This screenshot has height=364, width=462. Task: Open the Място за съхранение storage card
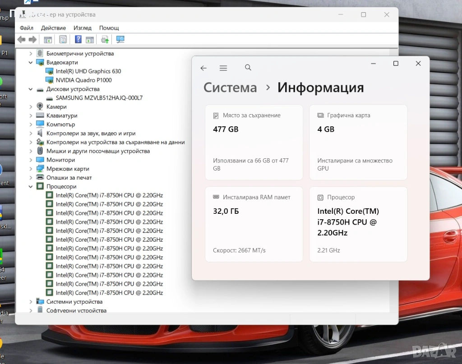(254, 142)
